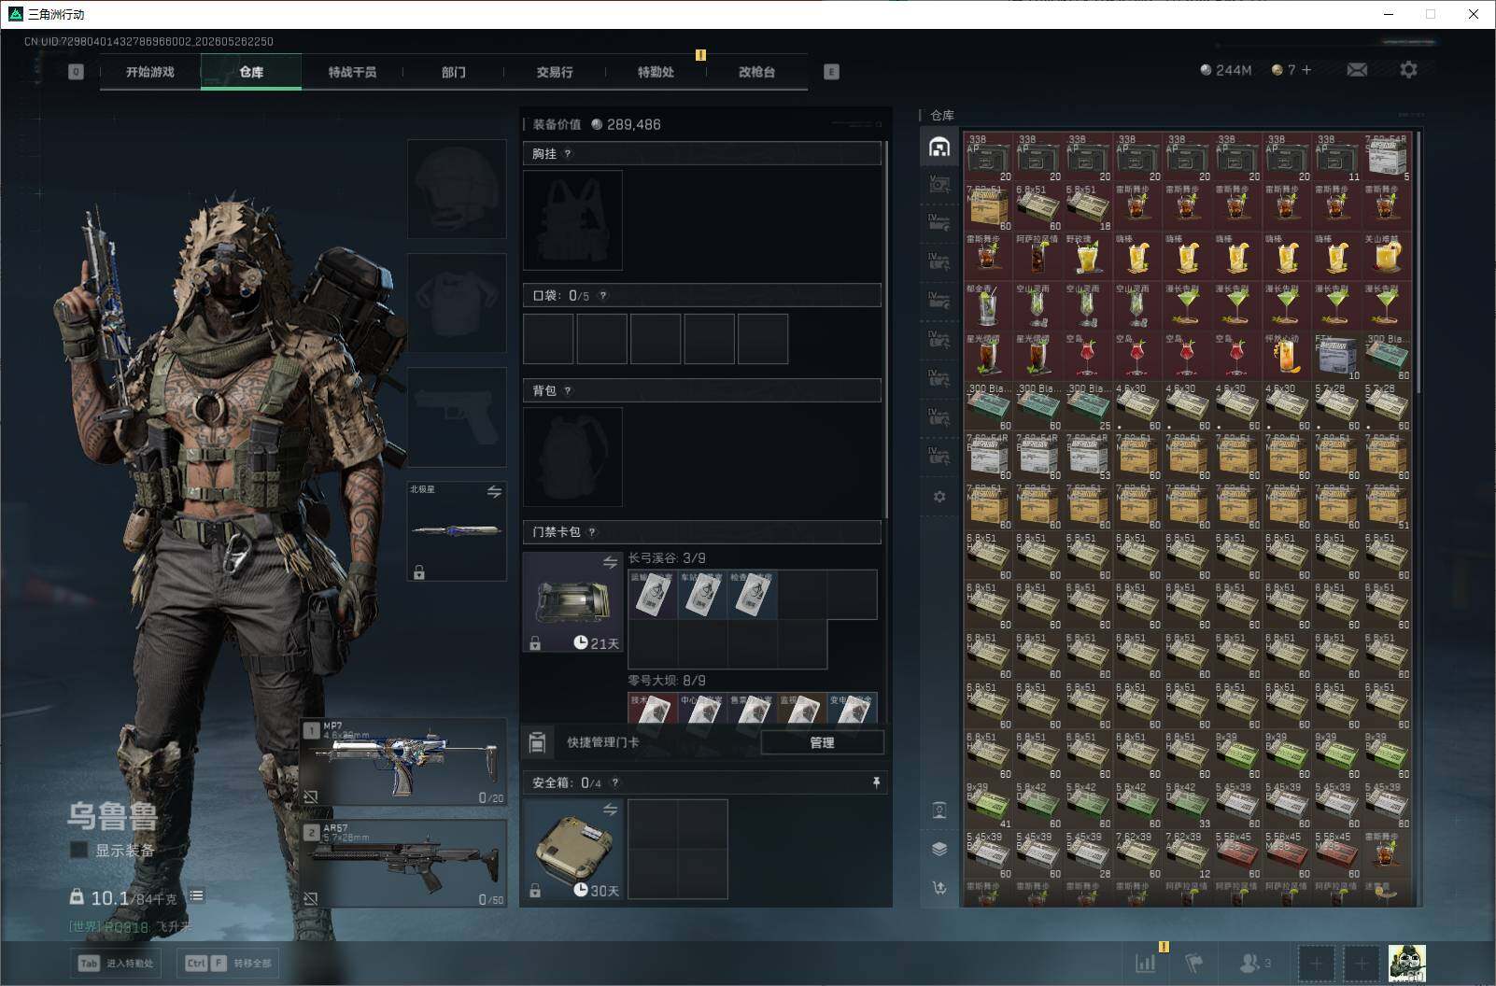Screen dimensions: 1496x986
Task: Click the 长弓溪谷: 3/9 label
Action: [667, 558]
